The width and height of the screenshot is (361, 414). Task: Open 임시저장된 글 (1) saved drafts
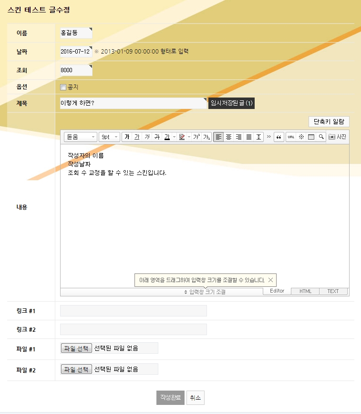click(231, 103)
